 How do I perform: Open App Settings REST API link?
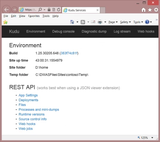click(28, 95)
